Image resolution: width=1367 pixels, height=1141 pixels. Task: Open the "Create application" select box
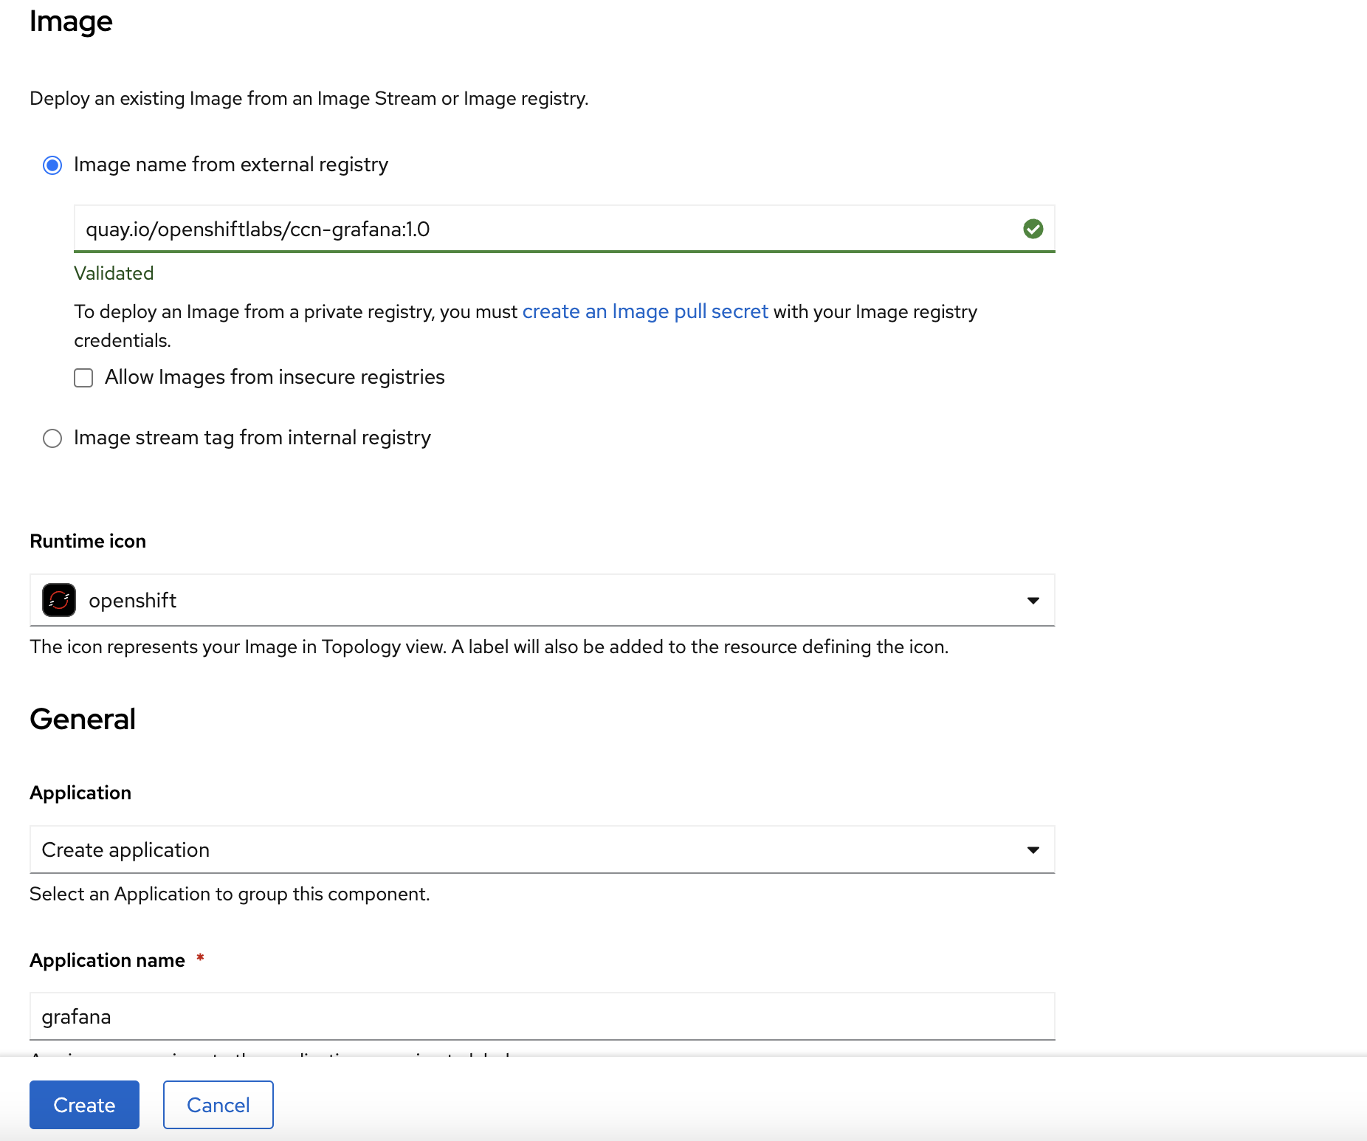coord(517,849)
